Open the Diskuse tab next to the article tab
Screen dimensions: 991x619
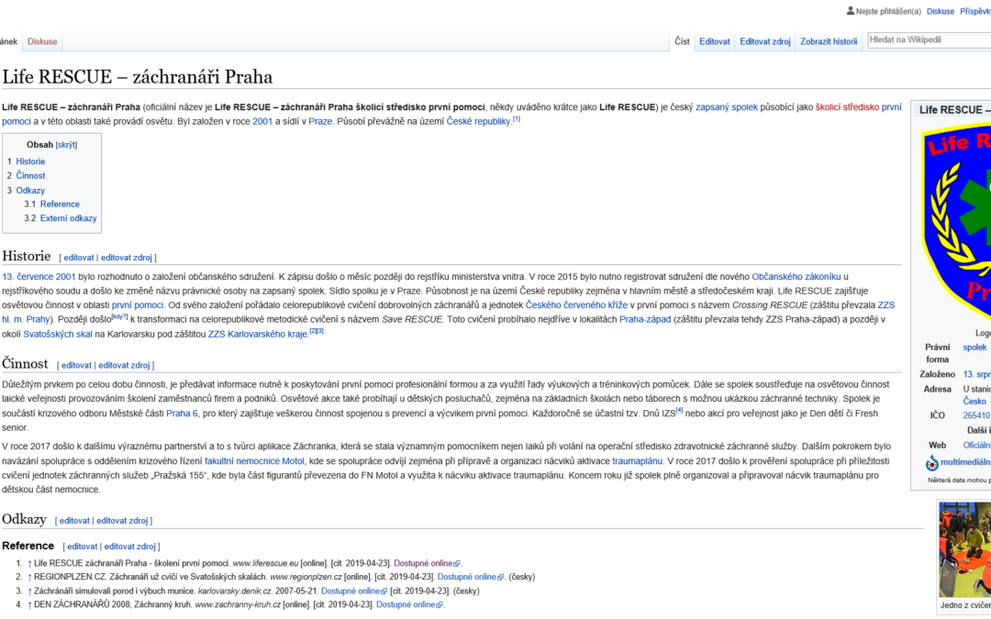[x=42, y=41]
